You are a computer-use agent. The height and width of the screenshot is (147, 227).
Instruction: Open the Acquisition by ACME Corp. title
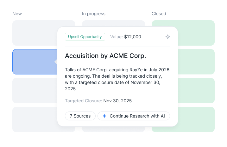(105, 56)
